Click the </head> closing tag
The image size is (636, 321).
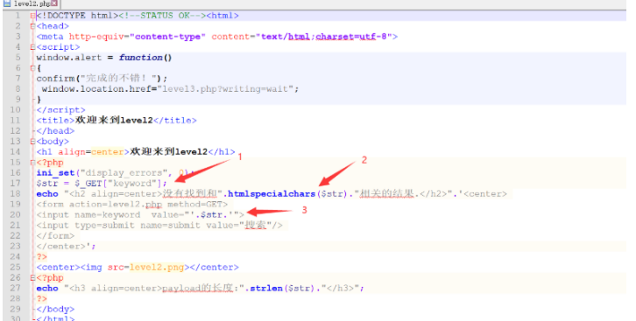[55, 131]
